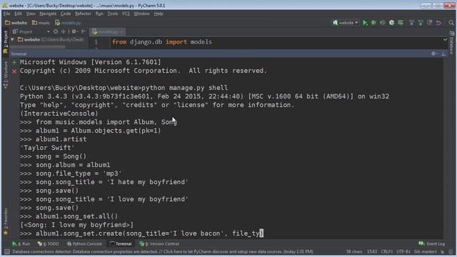This screenshot has height=257, width=457.
Task: Click database connections detector status message
Action: pos(163,251)
